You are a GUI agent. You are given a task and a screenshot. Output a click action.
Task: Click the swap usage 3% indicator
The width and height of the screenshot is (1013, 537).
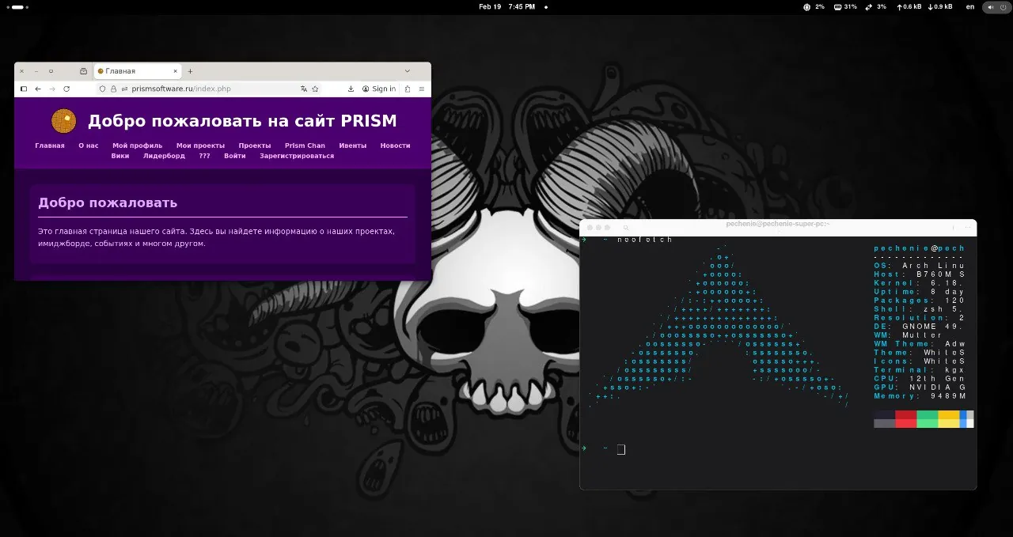click(876, 6)
